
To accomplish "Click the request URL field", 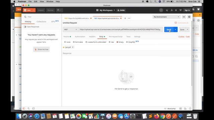I will [x=120, y=29].
